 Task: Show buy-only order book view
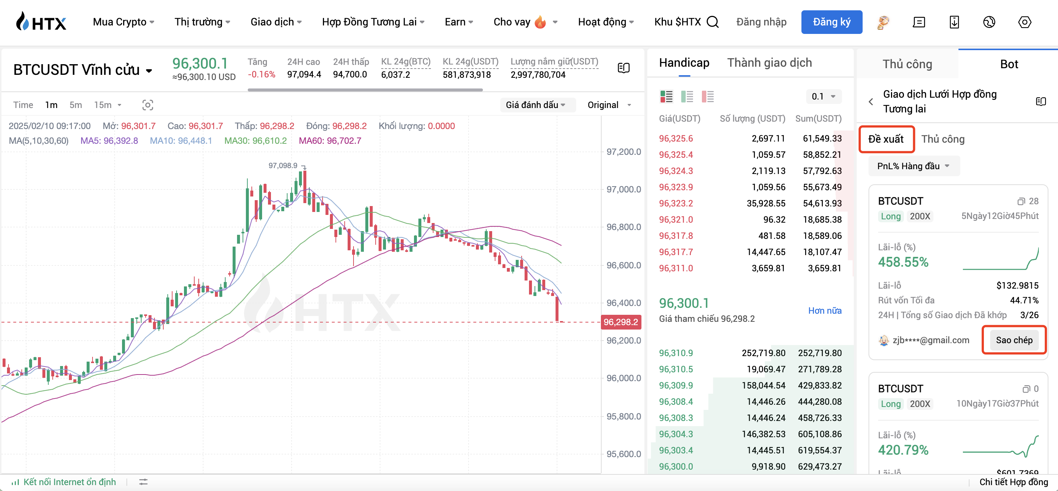(687, 97)
